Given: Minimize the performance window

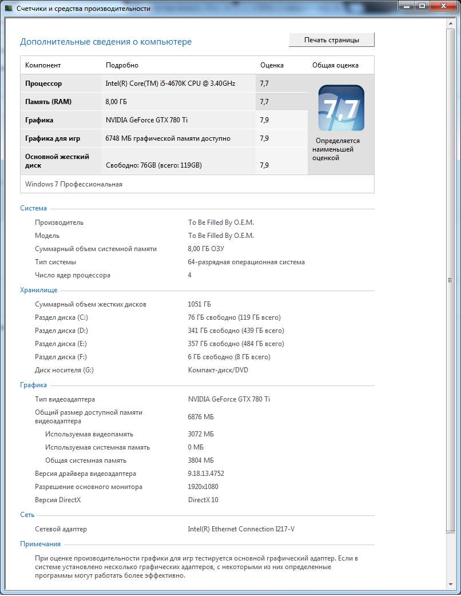Looking at the screenshot, I should tap(407, 6).
